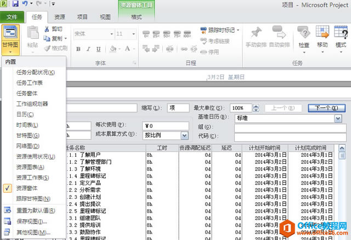Viewport: 351px width, 240px height.
Task: Open the 基准日历 标准 dropdown
Action: [x=338, y=118]
